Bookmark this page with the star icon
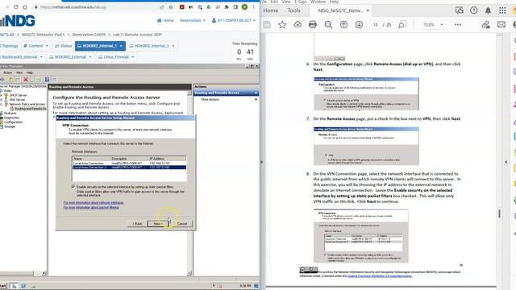Screen dimensions: 516x290 (170, 7)
